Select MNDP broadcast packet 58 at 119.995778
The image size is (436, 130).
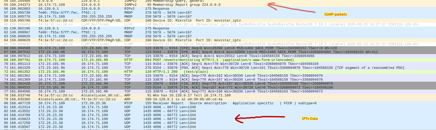[218, 17]
